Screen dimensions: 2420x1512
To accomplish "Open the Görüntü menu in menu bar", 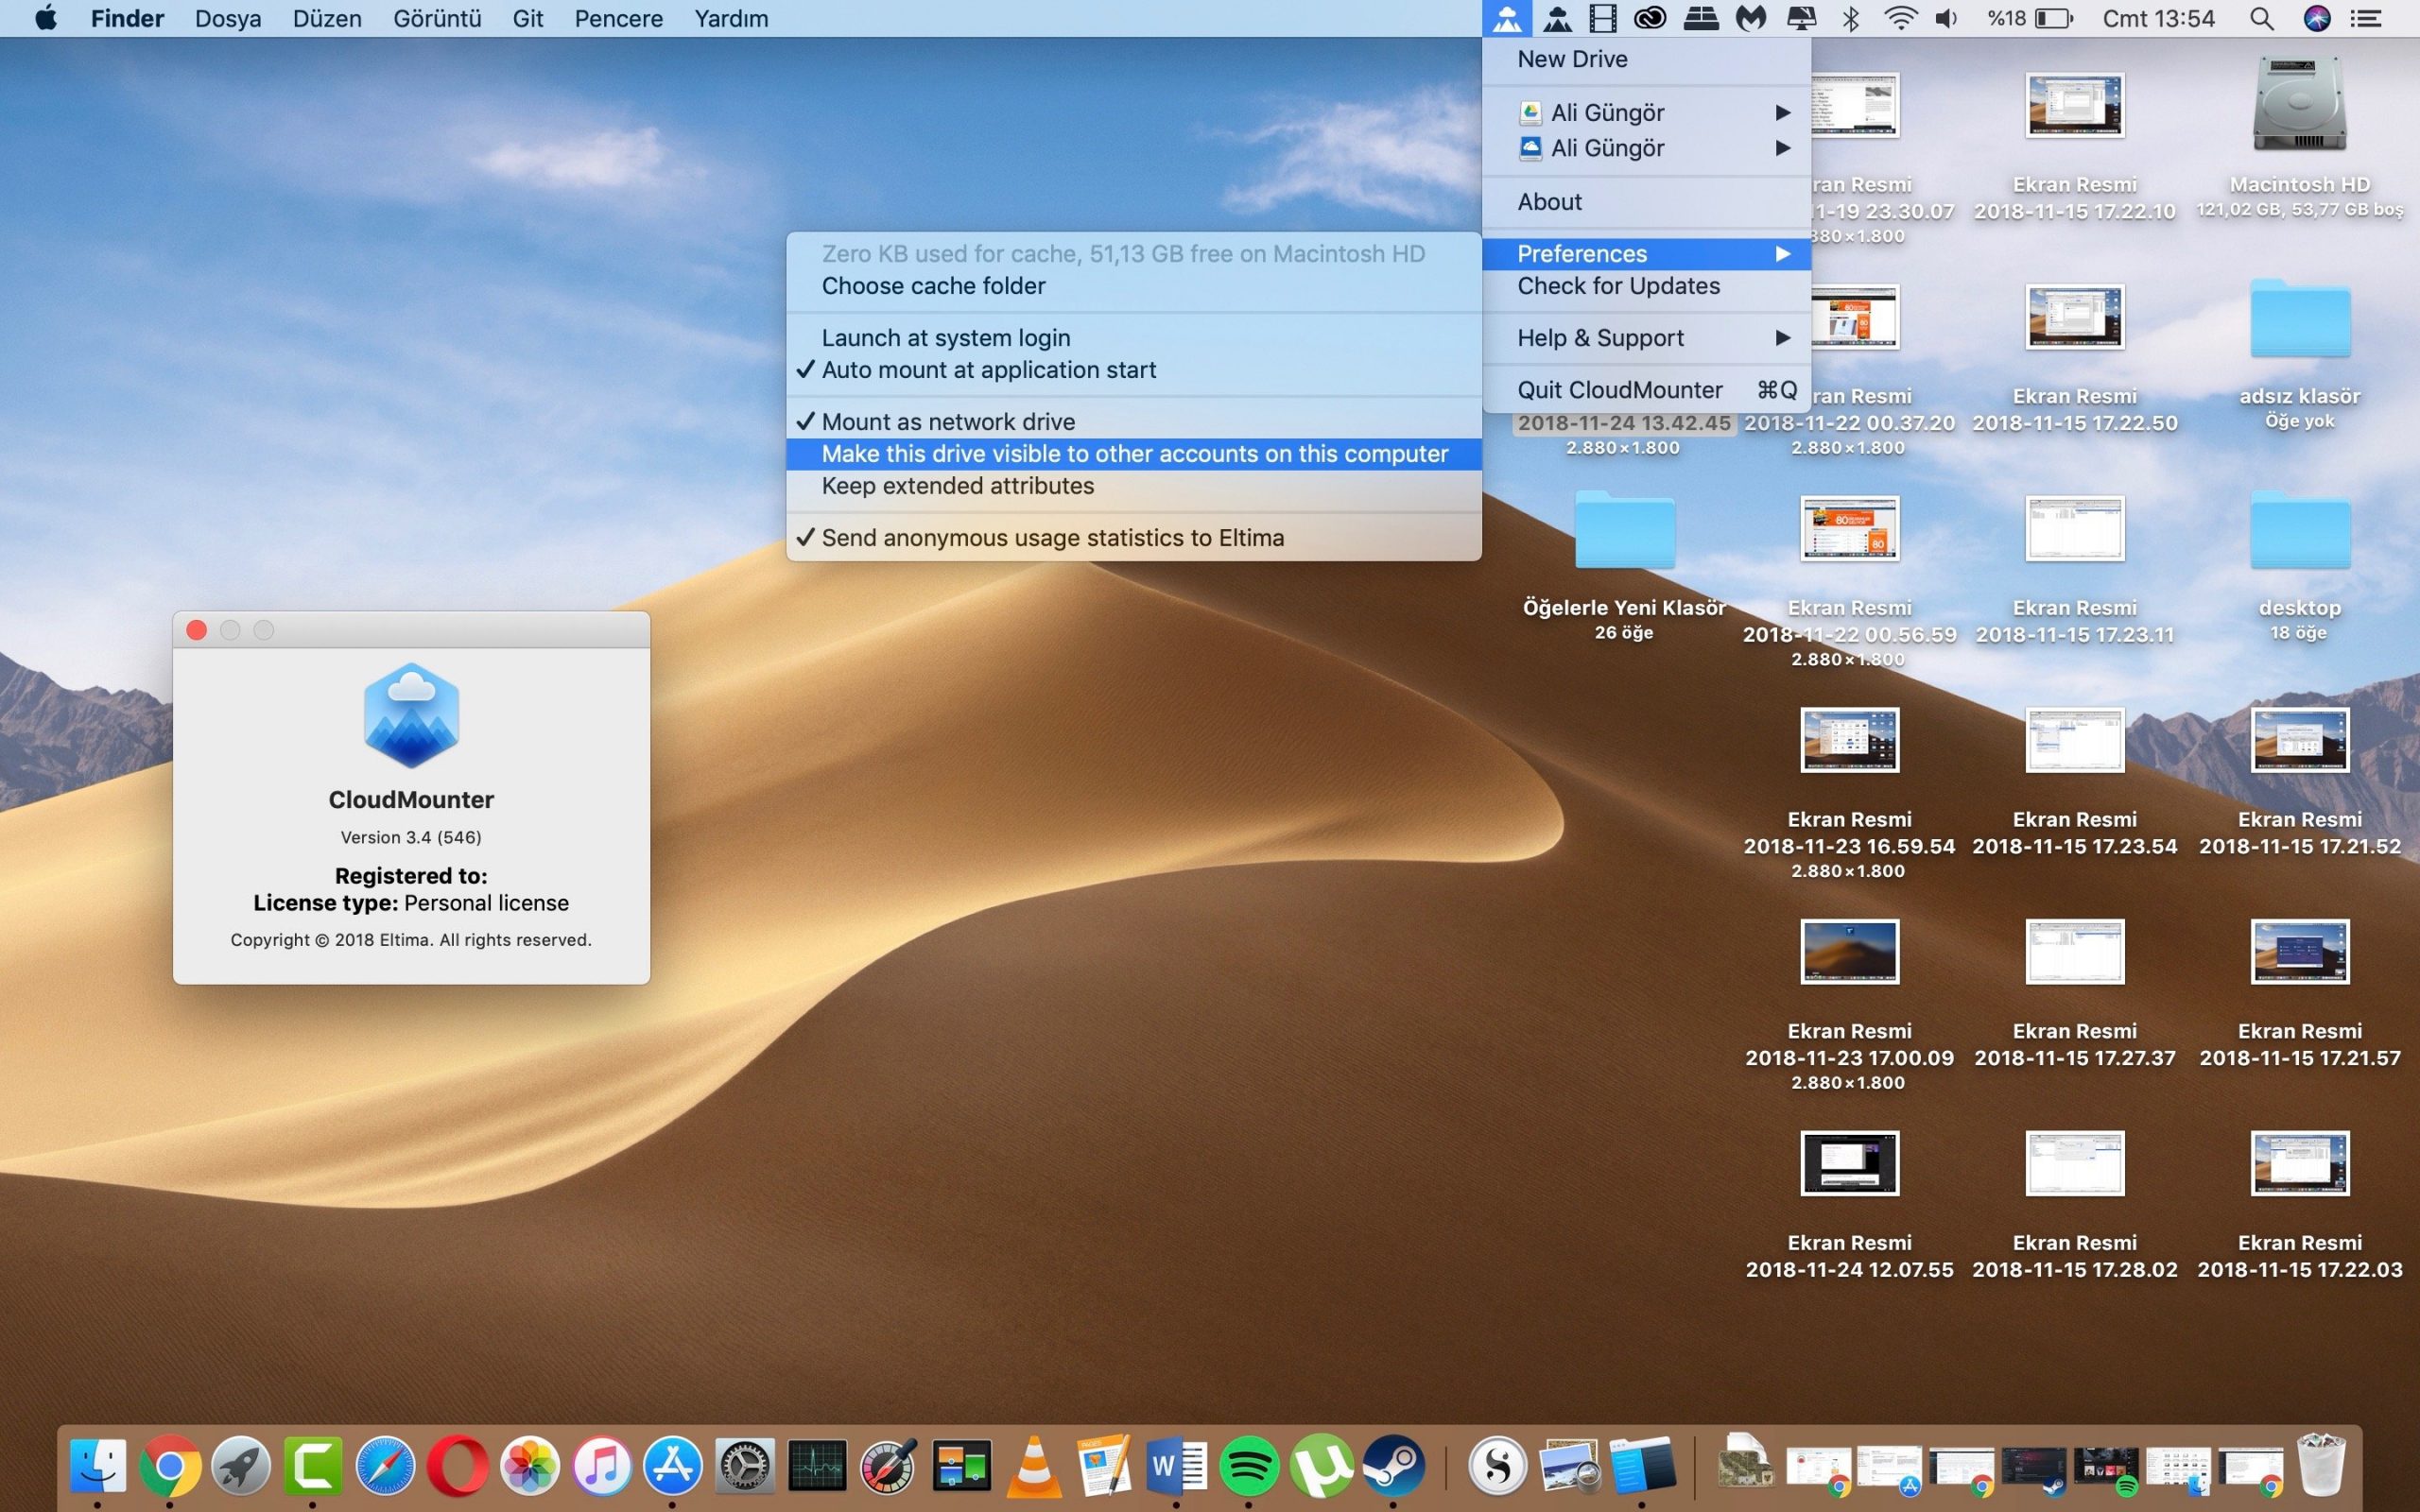I will (x=437, y=18).
